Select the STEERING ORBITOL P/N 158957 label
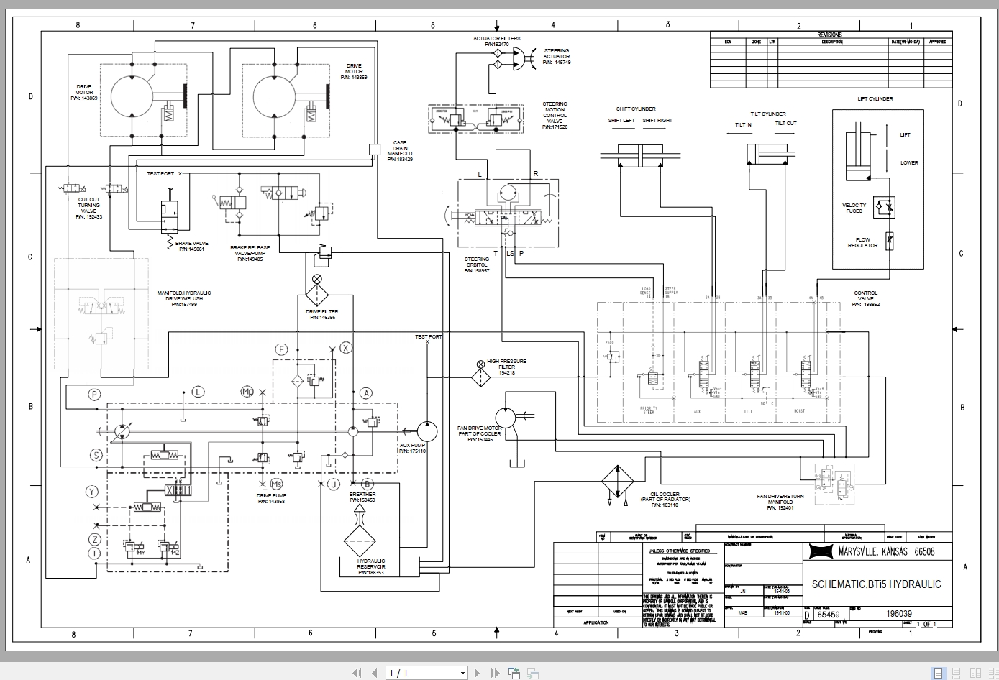This screenshot has height=680, width=999. click(x=477, y=265)
